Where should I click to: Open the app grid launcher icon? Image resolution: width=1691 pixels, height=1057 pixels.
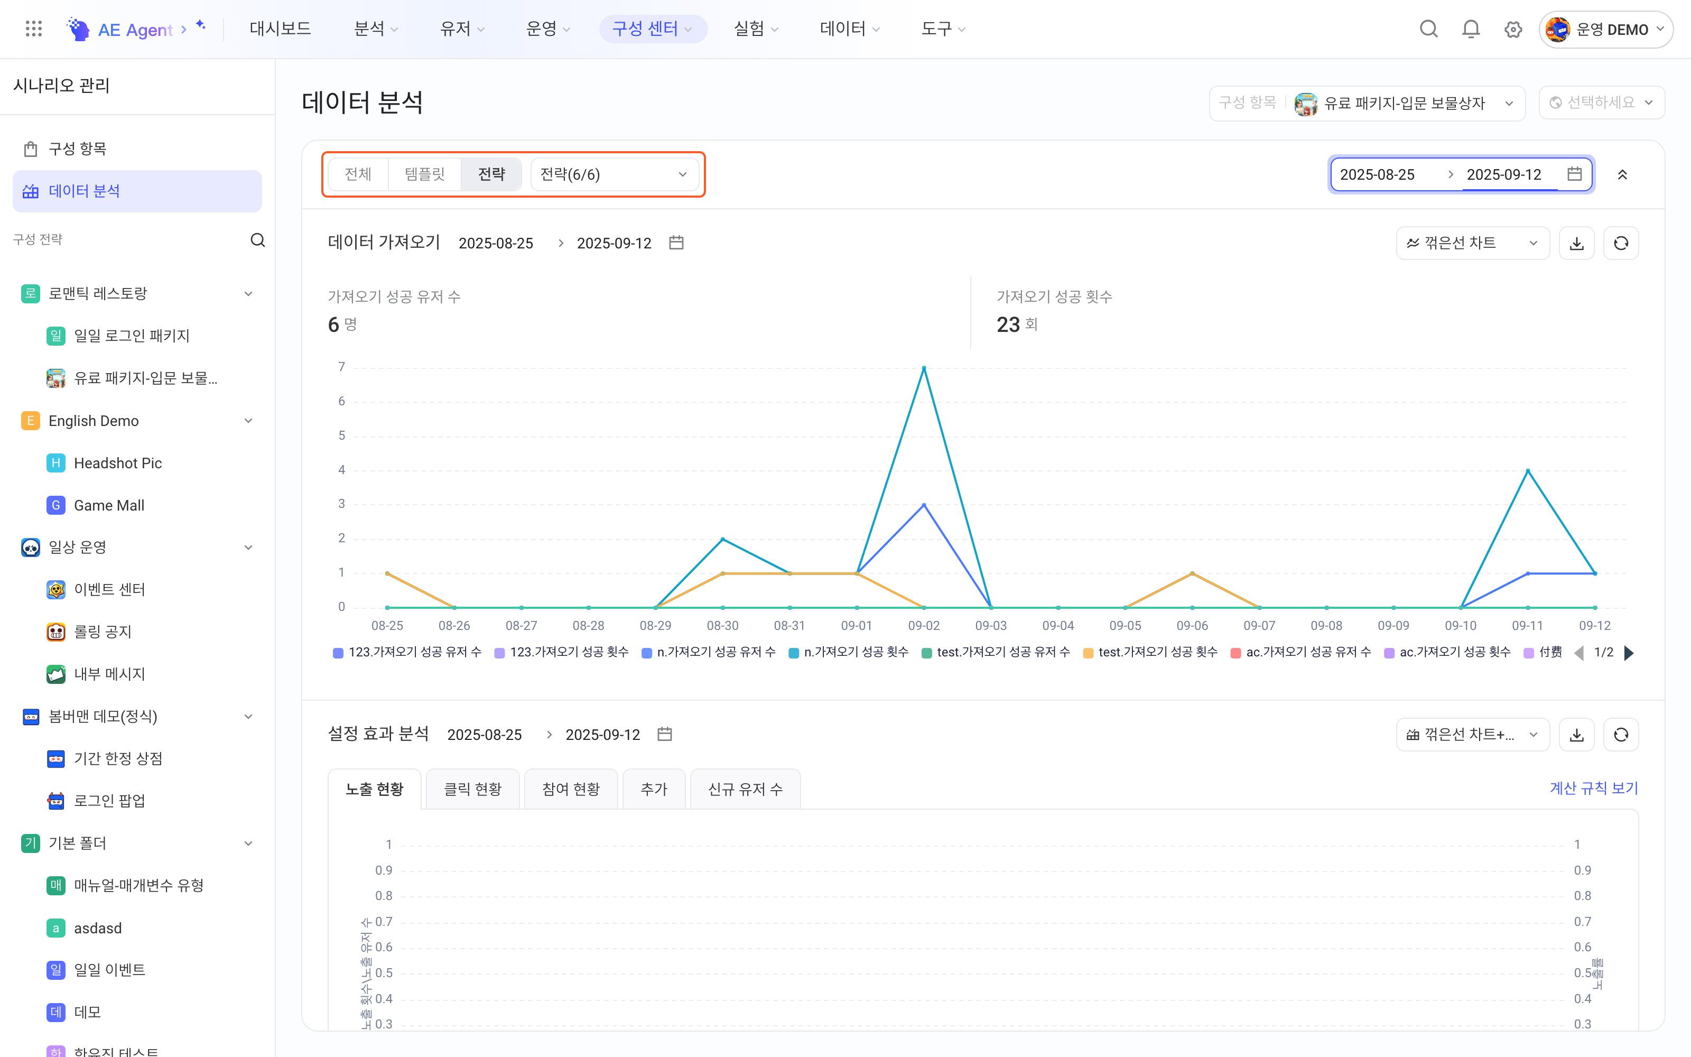pyautogui.click(x=33, y=29)
